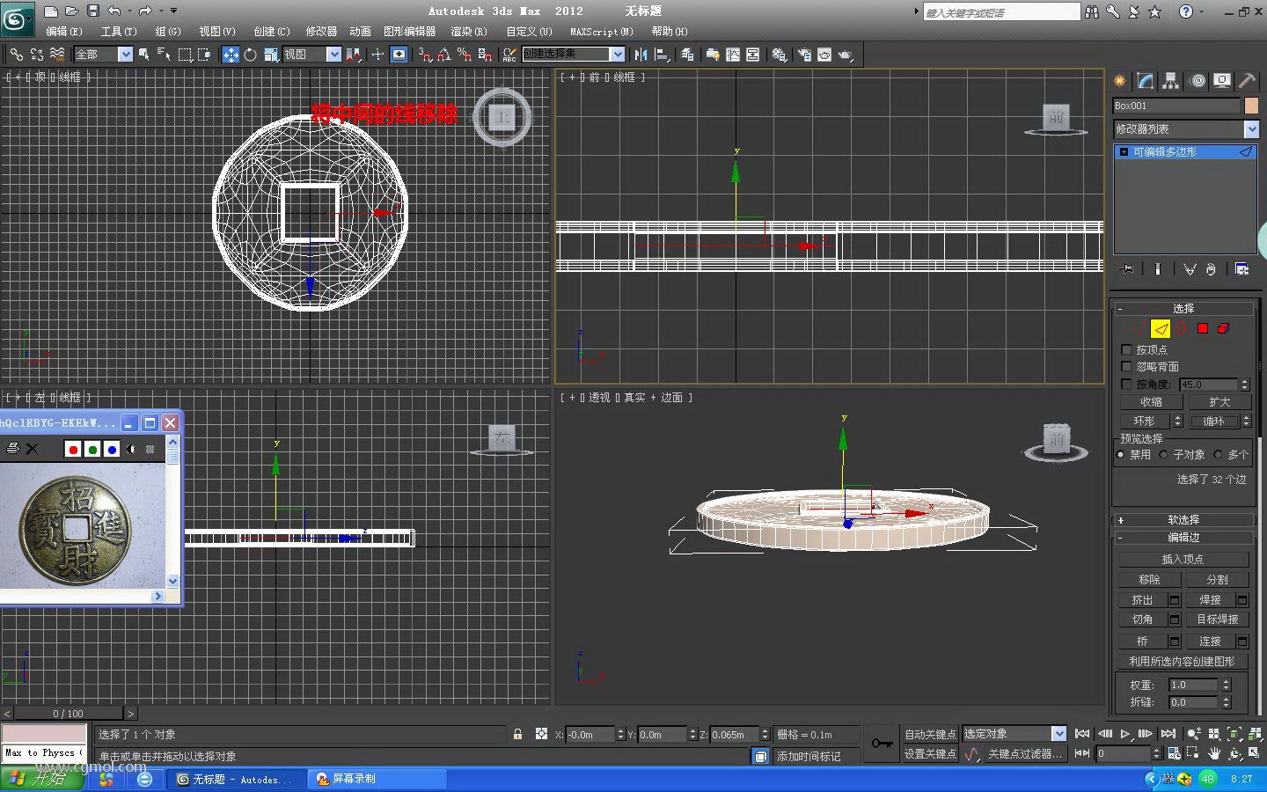Screen dimensions: 1267x792
Task: Check the 忽略背面 option
Action: tap(1126, 366)
